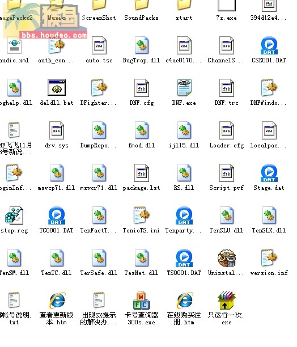Select the 帐号说明.txt notepad icon
Screen dimensions: 297x347
(x=14, y=301)
